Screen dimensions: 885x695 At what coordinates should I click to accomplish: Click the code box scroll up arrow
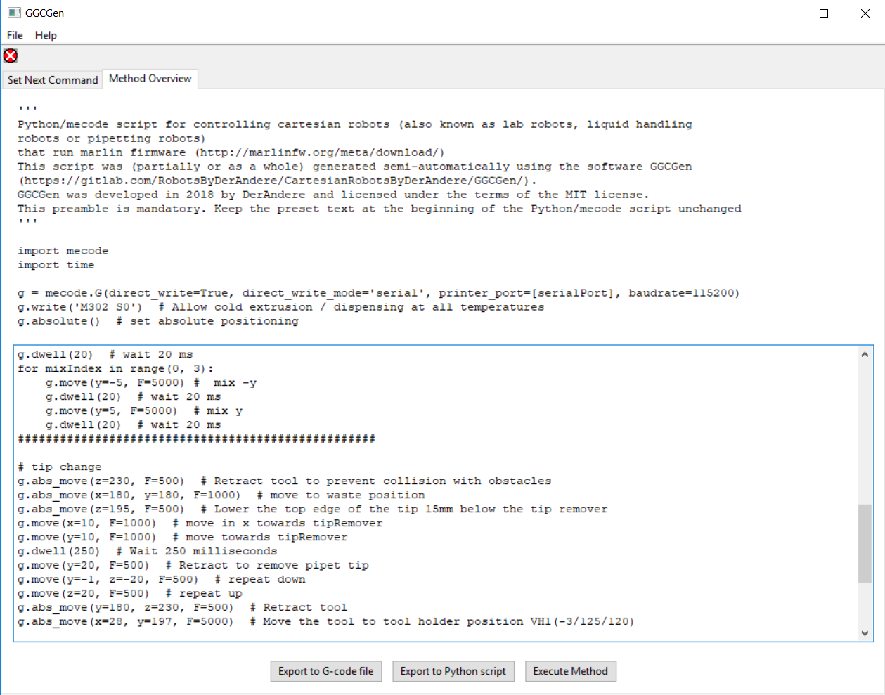(865, 355)
